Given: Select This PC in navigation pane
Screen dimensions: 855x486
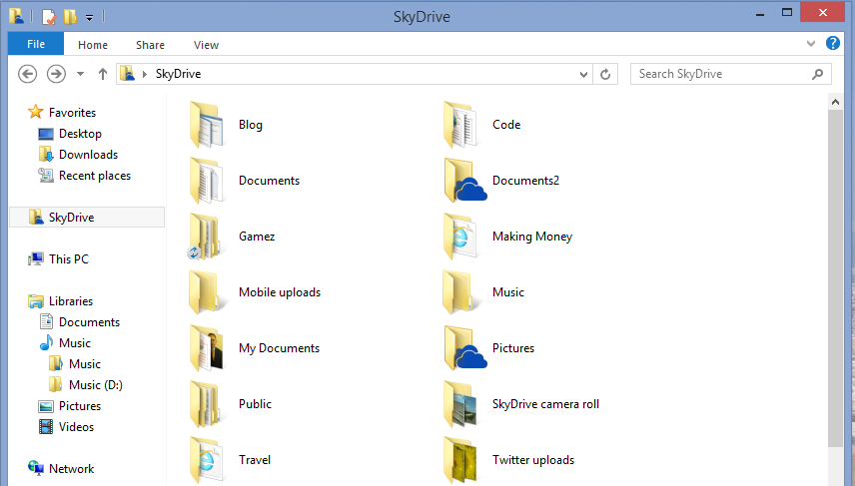Looking at the screenshot, I should click(x=68, y=258).
